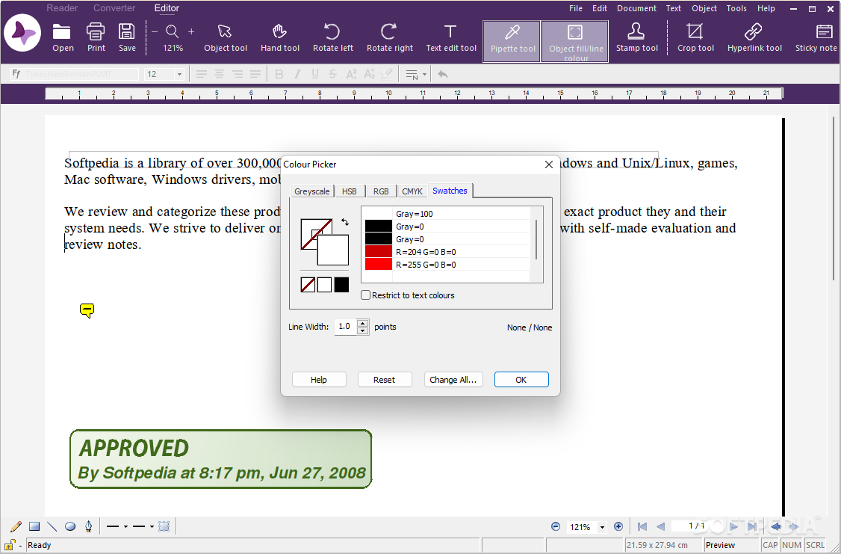Print the document with the Print icon
This screenshot has height=554, width=841.
coord(96,37)
